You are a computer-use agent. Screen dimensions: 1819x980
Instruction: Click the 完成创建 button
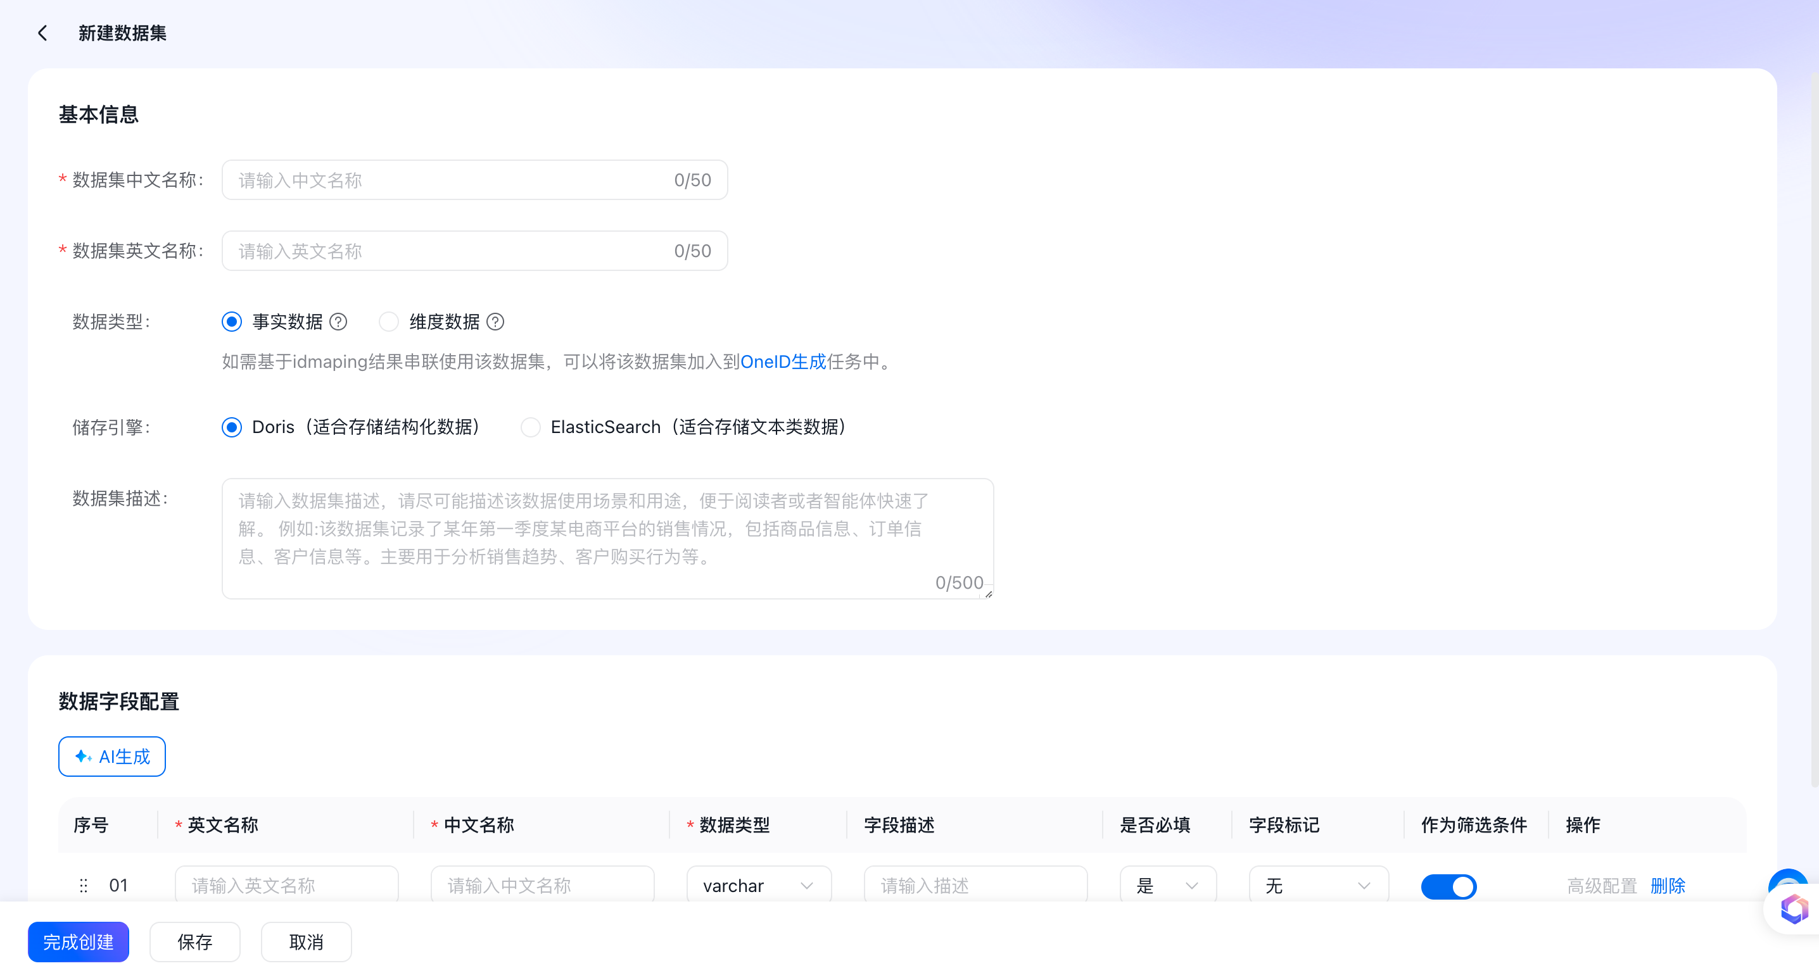(78, 942)
